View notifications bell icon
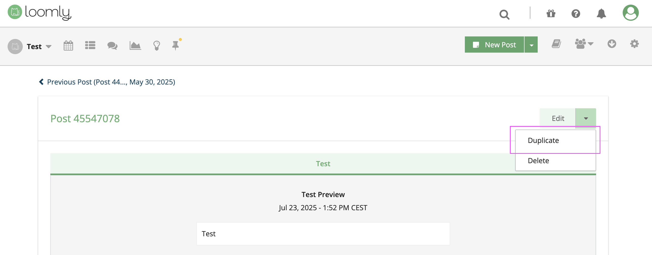 [x=601, y=13]
